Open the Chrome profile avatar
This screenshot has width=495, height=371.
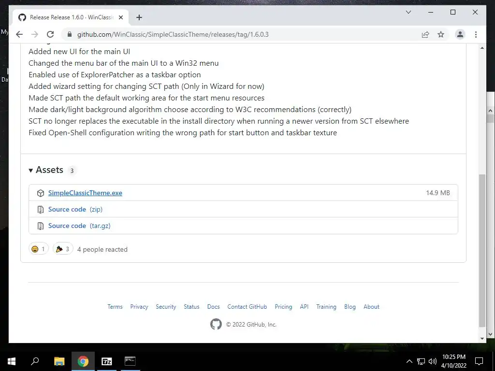pos(460,34)
